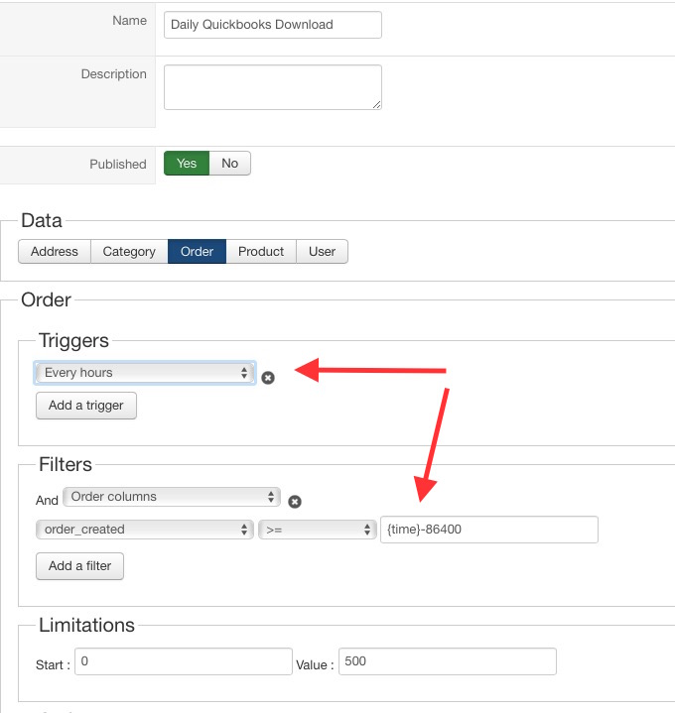Open the User data tab
This screenshot has width=675, height=713.
(322, 252)
